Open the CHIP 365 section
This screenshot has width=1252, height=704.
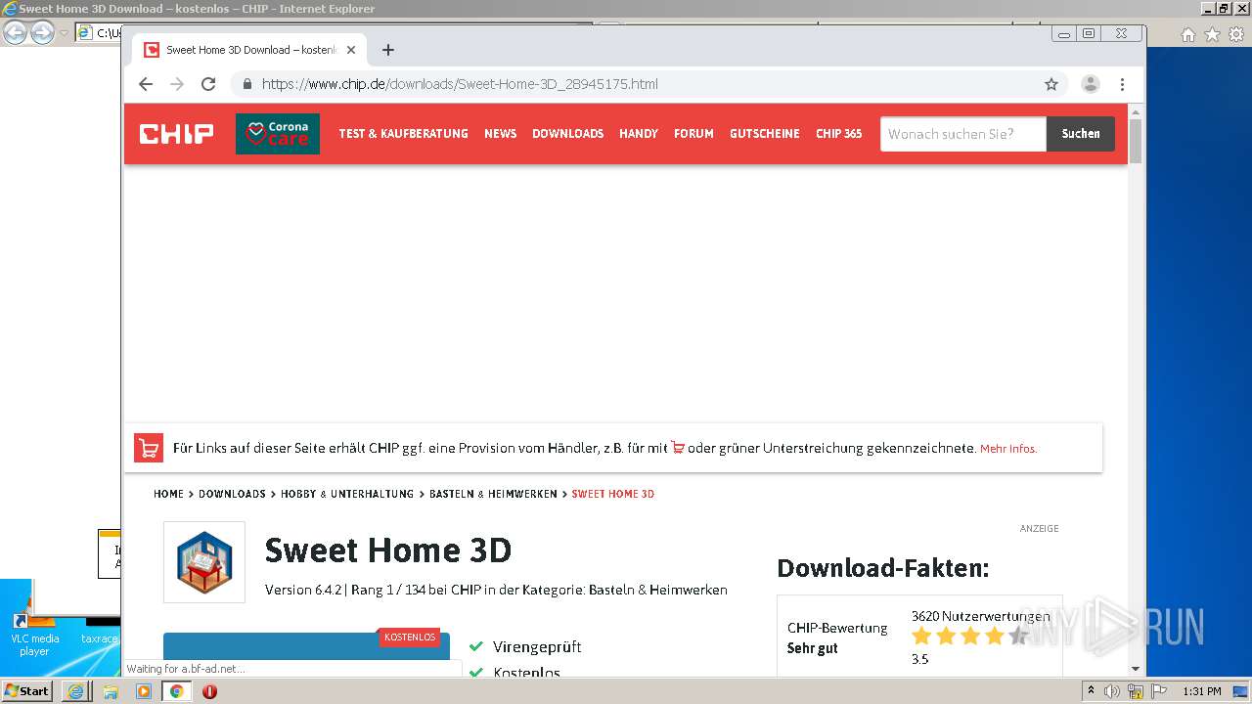click(839, 134)
